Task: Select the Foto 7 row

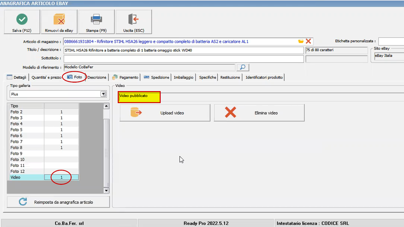Action: [x=43, y=142]
